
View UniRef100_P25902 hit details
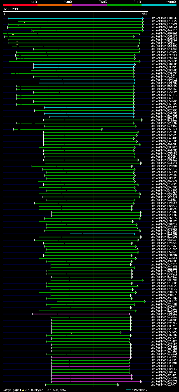tap(164, 175)
